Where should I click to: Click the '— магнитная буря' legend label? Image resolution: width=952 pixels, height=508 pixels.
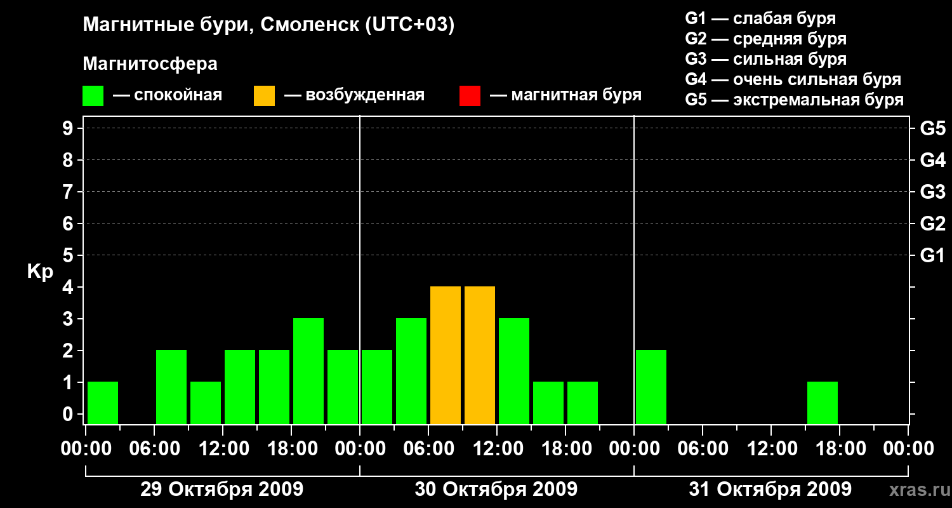pyautogui.click(x=565, y=95)
